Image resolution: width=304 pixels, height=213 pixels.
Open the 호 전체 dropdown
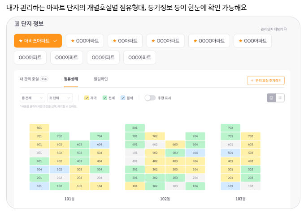tap(60, 98)
